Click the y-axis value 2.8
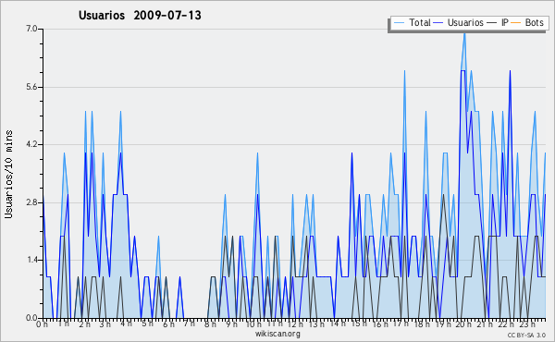Image resolution: width=555 pixels, height=342 pixels. [31, 202]
